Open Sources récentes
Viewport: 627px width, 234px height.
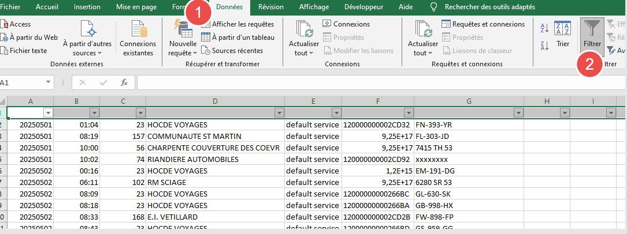point(237,50)
